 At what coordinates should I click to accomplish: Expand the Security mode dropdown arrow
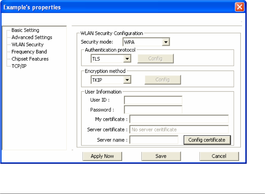(166, 42)
